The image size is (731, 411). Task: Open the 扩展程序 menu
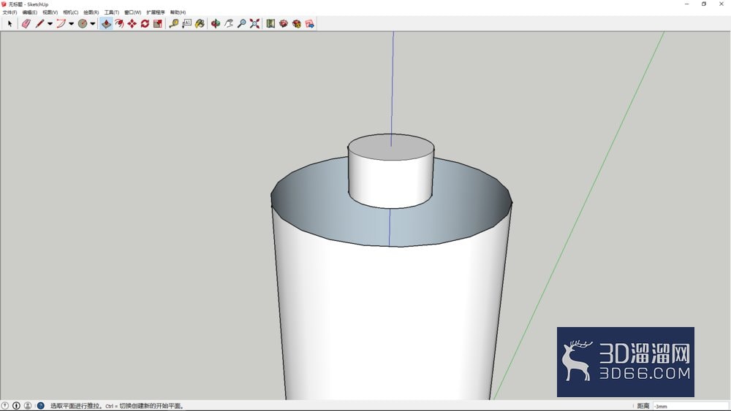(156, 12)
